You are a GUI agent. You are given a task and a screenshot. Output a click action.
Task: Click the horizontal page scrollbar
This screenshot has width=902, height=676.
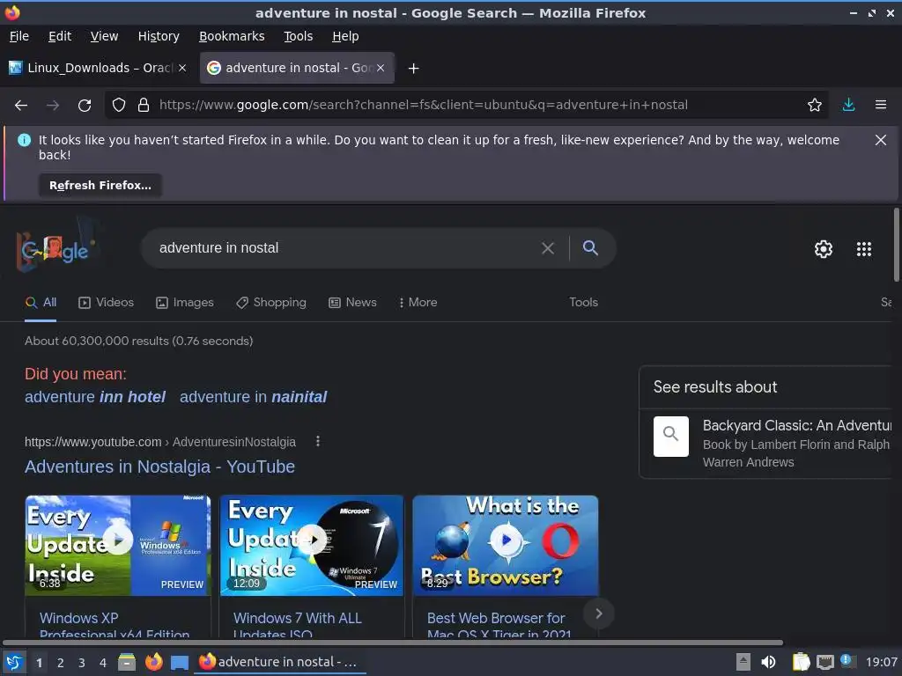pyautogui.click(x=392, y=643)
